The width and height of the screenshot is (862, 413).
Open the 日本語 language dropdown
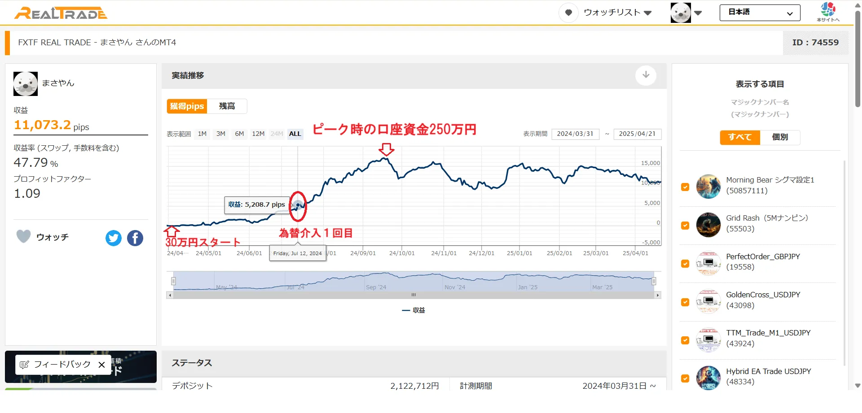pyautogui.click(x=760, y=13)
